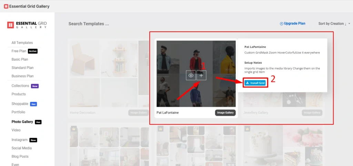This screenshot has height=166, width=353.
Task: Select the Business Plan category
Action: (x=22, y=76)
